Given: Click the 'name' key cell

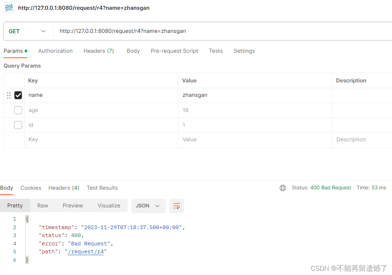Looking at the screenshot, I should point(101,95).
